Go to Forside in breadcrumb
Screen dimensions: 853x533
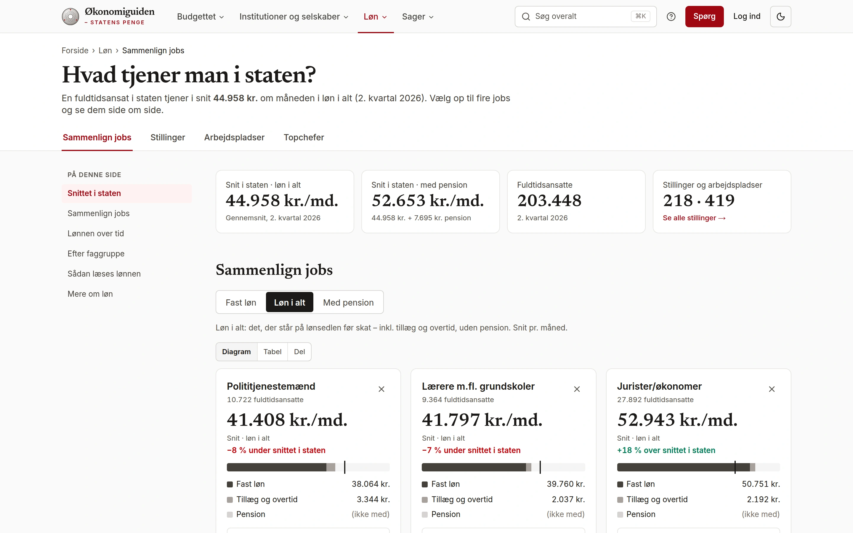click(x=75, y=50)
